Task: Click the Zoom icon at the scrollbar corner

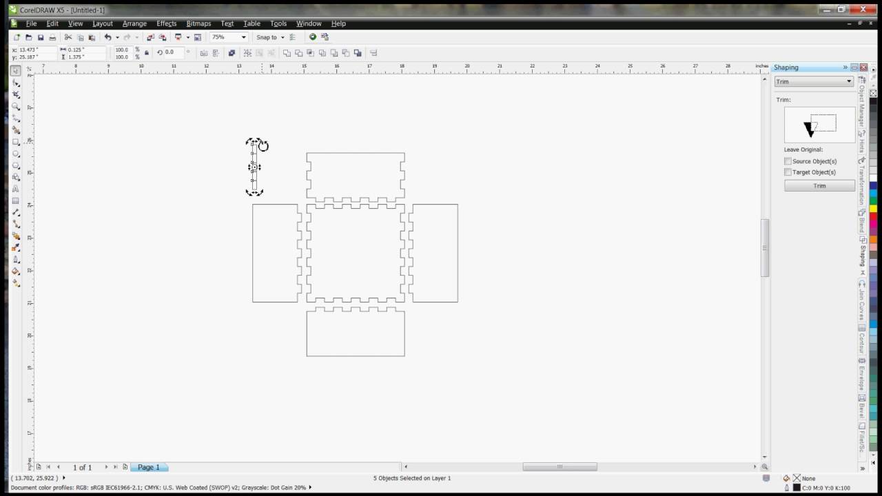Action: tap(765, 466)
